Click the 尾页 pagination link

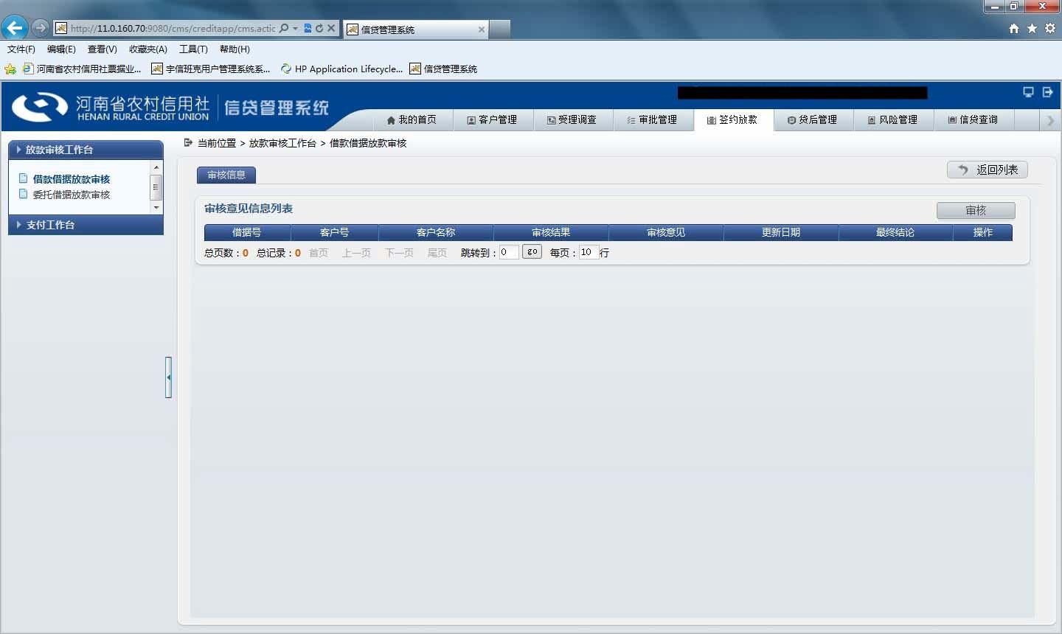coord(437,253)
